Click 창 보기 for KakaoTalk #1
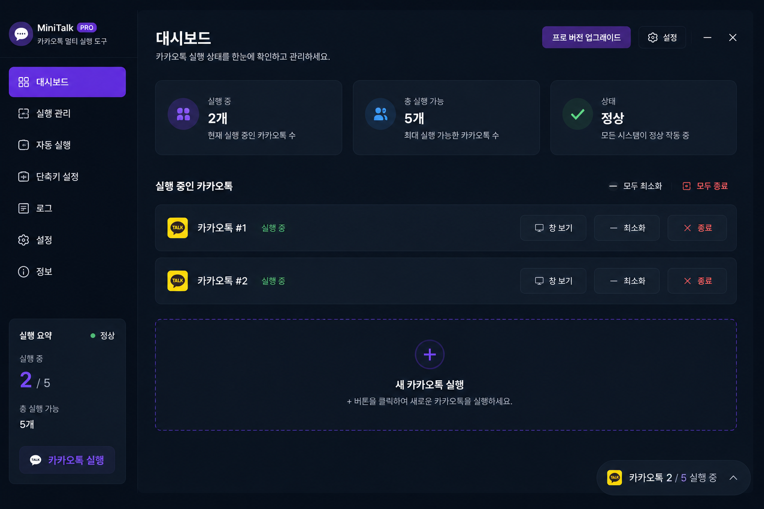Screen dimensions: 764x509 point(553,228)
